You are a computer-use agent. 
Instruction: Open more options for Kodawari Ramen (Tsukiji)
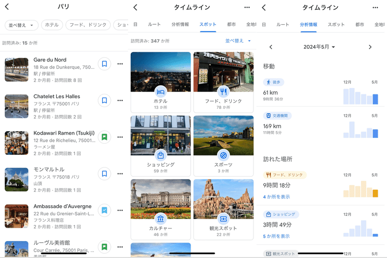click(120, 137)
